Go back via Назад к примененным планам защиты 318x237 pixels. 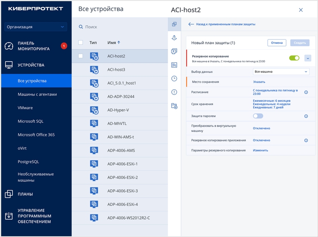coord(222,24)
